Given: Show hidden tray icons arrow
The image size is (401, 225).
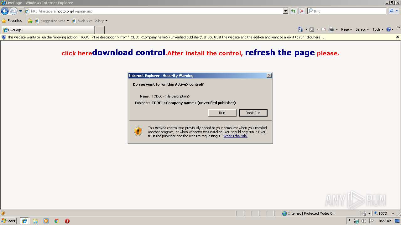Looking at the screenshot, I should [349, 221].
